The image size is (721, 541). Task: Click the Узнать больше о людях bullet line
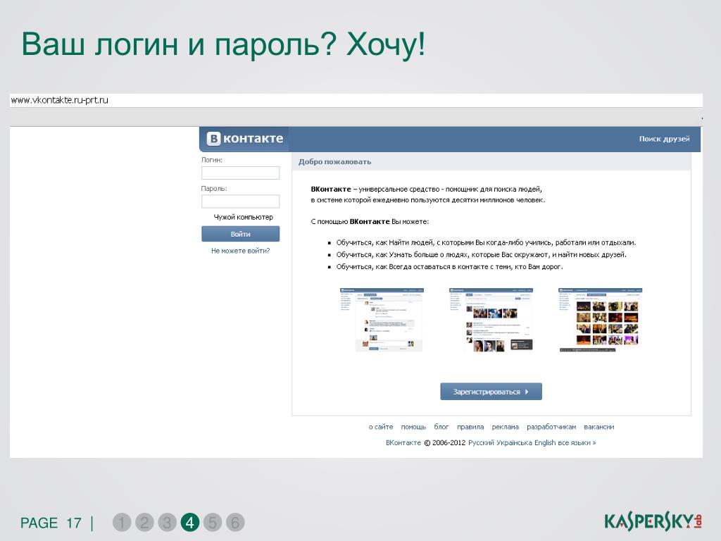pos(481,254)
